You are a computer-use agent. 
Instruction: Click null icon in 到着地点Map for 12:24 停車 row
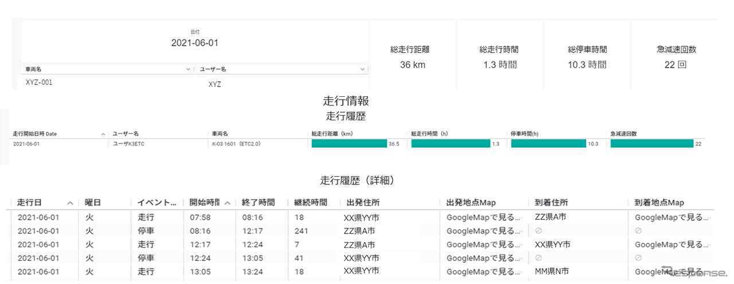tap(638, 258)
